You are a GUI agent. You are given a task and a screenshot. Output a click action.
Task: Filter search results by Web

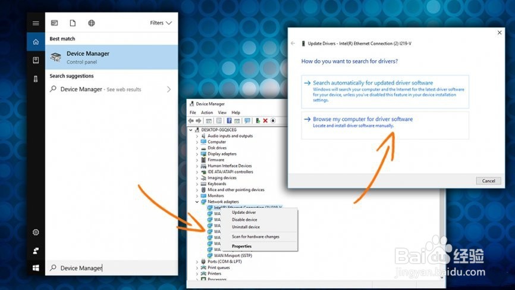pyautogui.click(x=92, y=23)
